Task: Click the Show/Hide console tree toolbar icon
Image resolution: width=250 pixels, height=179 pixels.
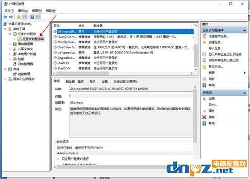Action: tap(25, 17)
